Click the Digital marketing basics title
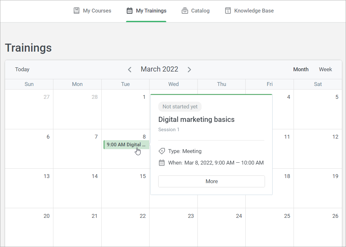Screen dimensions: 346x247 coord(196,120)
